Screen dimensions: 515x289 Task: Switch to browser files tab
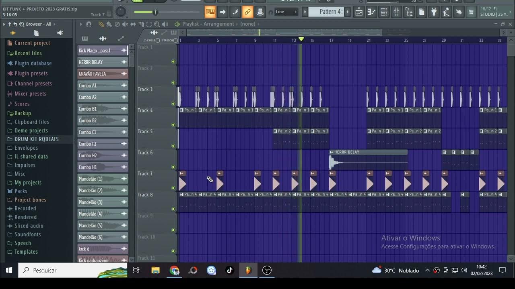pyautogui.click(x=36, y=33)
